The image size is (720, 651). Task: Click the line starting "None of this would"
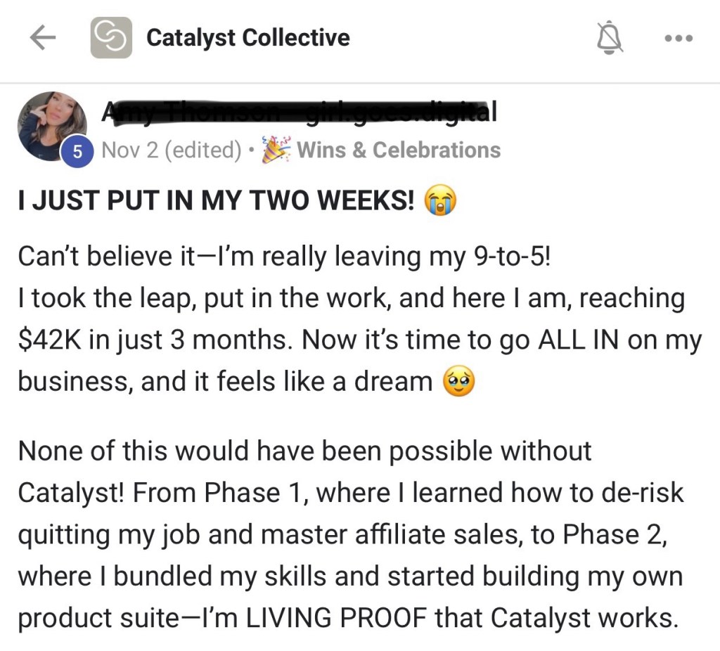[304, 451]
